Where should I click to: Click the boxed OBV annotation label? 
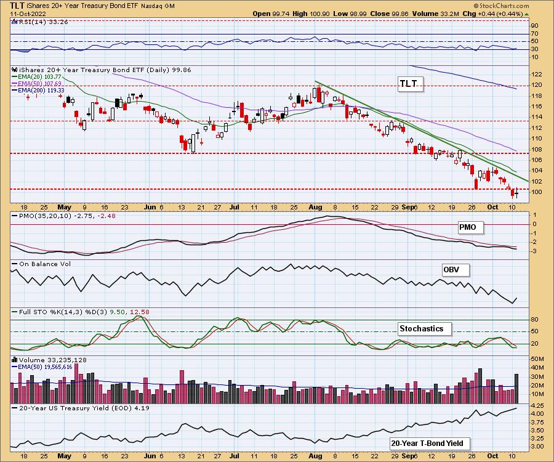(456, 270)
